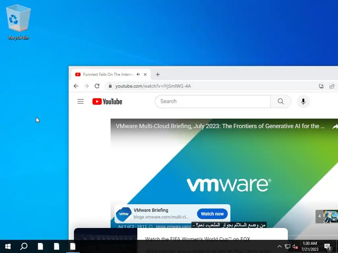Click the share page icon in address bar
This screenshot has height=253, width=338.
(x=332, y=86)
